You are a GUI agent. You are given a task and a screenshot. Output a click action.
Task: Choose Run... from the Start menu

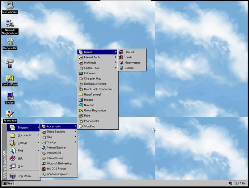point(23,166)
